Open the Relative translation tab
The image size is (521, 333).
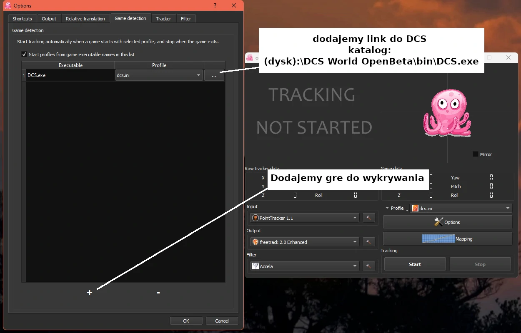[85, 19]
